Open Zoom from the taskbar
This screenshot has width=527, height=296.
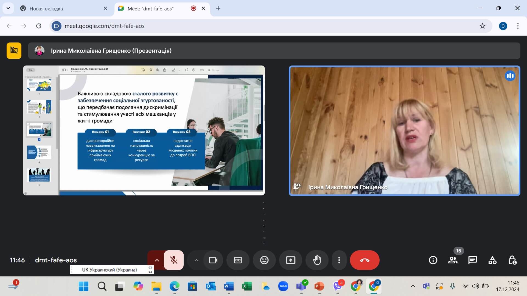point(283,286)
